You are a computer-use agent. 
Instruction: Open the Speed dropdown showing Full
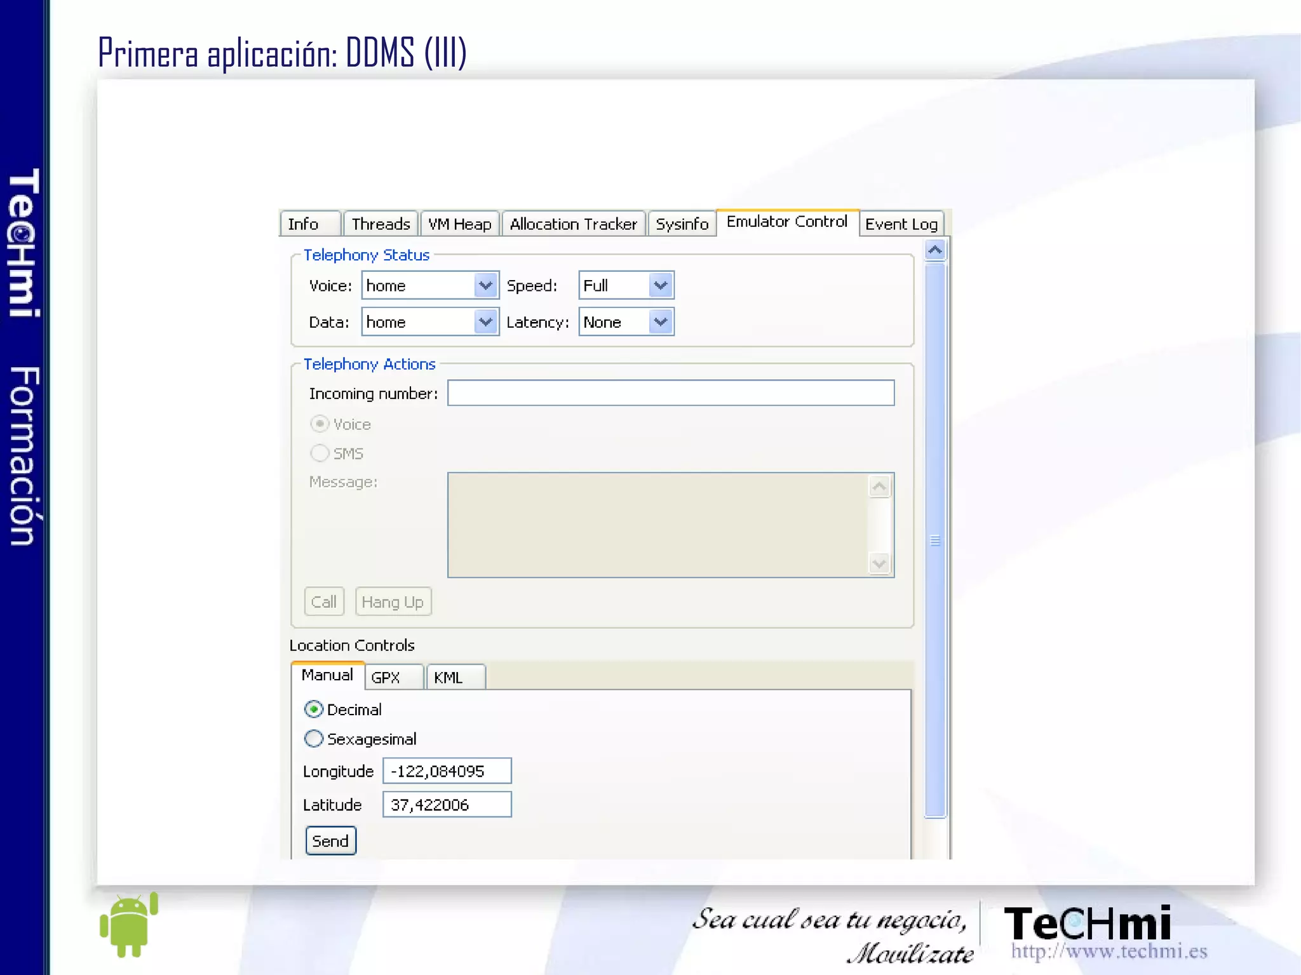[x=661, y=285]
